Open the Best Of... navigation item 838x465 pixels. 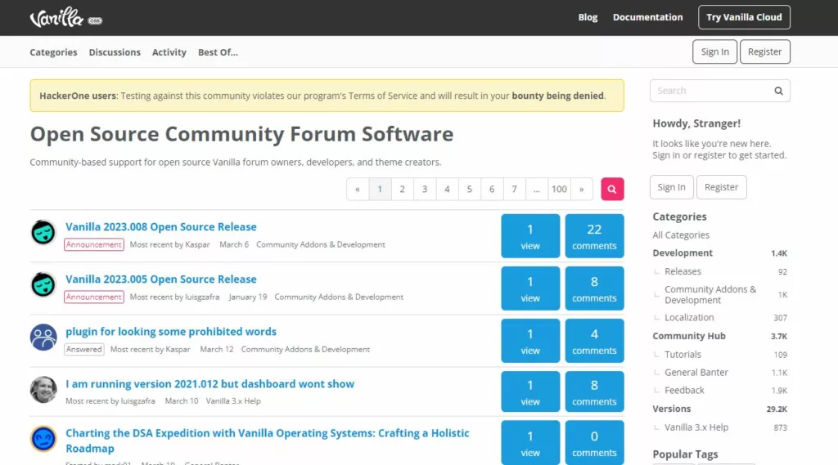point(218,52)
